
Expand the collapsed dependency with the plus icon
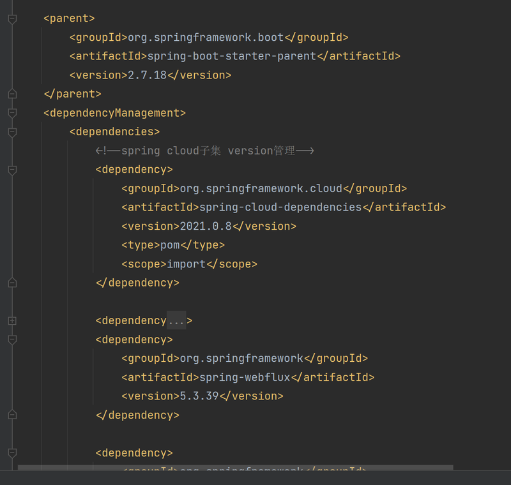point(11,320)
